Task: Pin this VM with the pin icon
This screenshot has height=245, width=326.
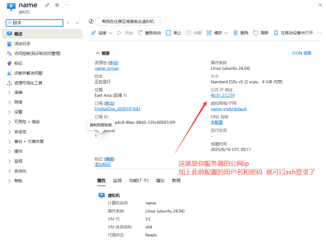Action: tap(48, 5)
